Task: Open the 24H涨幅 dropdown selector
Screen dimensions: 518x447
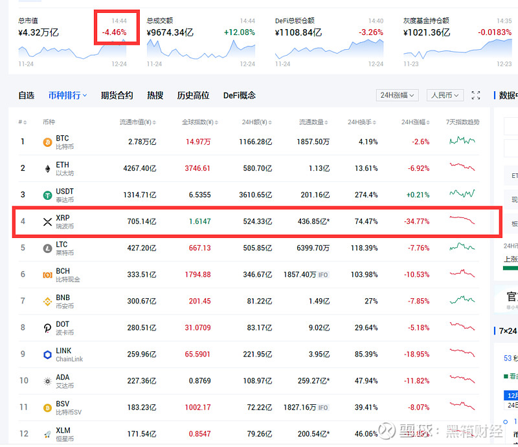Action: click(x=398, y=95)
